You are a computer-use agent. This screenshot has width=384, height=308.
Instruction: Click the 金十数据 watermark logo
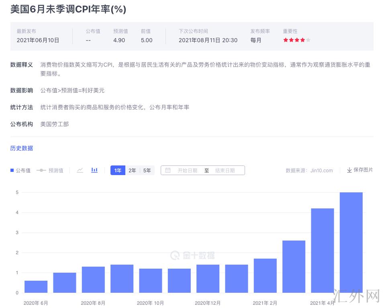[192, 255]
